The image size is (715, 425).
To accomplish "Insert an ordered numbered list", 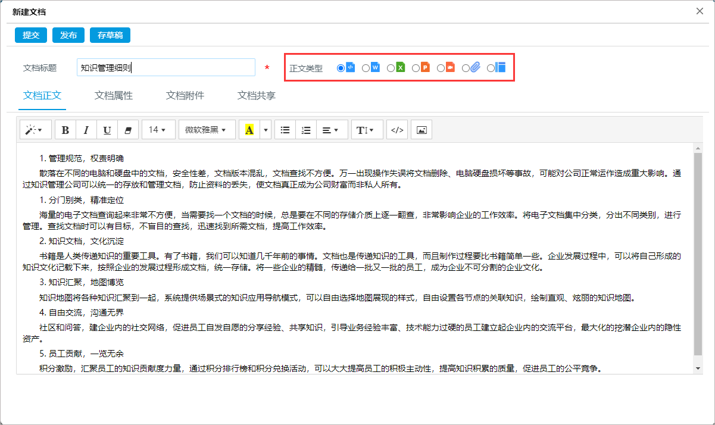I will [306, 130].
